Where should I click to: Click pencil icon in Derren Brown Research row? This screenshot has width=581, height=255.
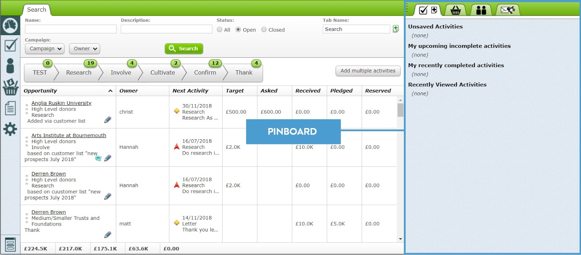108,196
